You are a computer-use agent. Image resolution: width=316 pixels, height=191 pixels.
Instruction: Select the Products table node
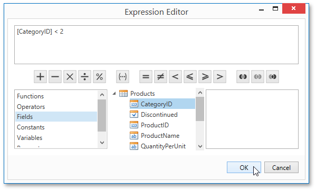pyautogui.click(x=142, y=94)
